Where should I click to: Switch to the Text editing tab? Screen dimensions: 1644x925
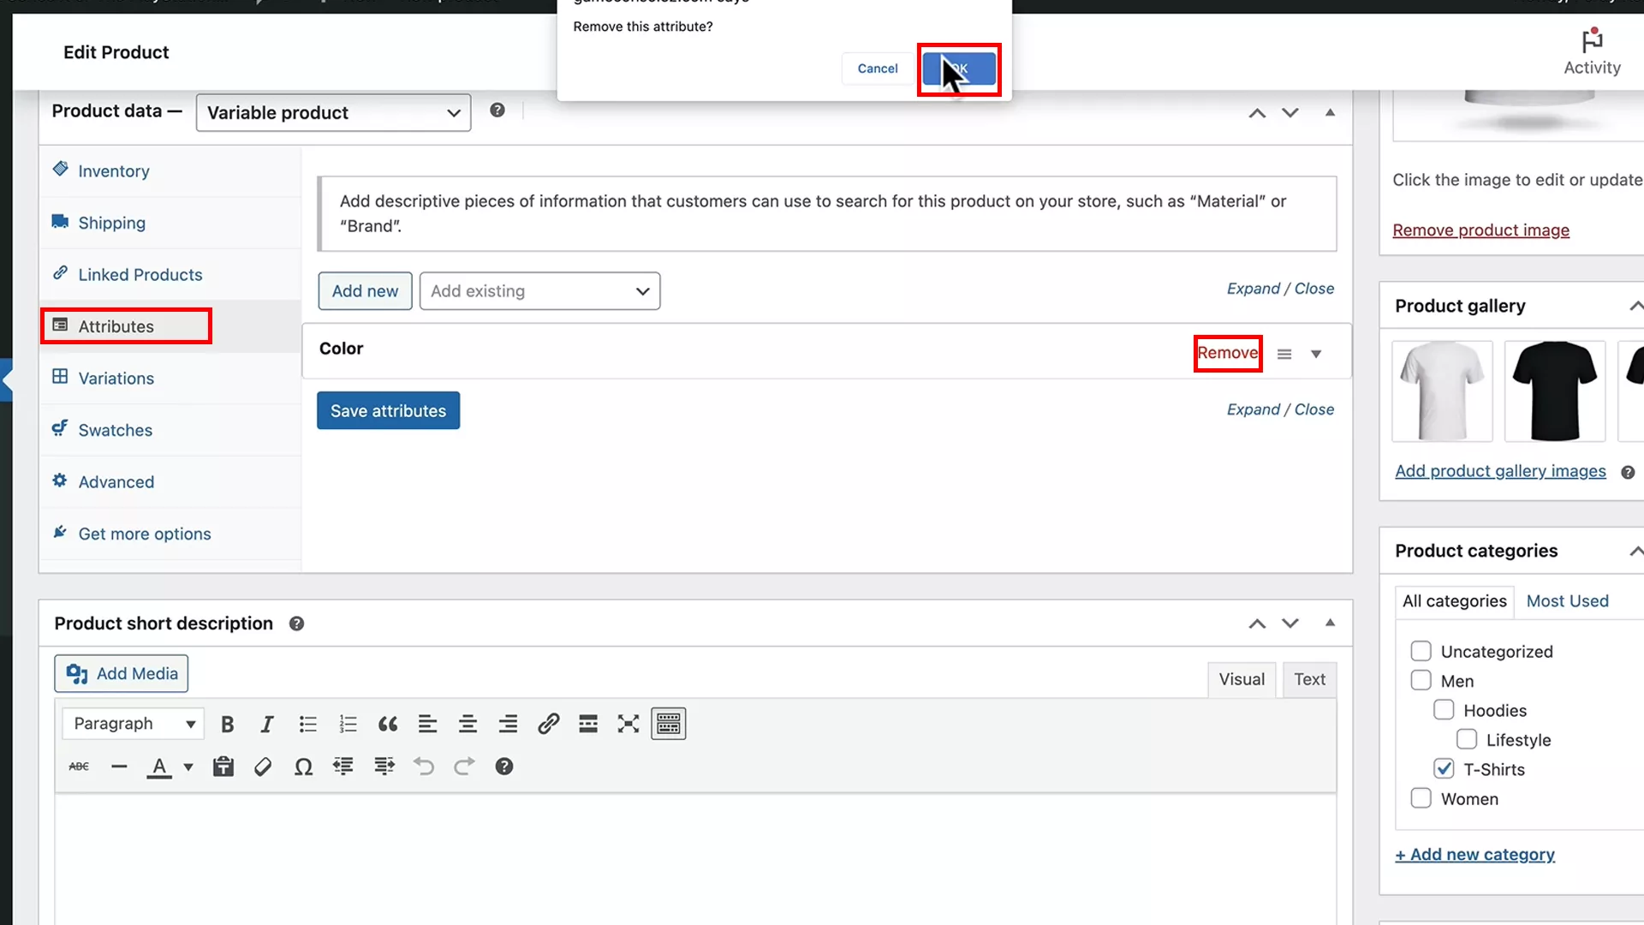(1309, 679)
